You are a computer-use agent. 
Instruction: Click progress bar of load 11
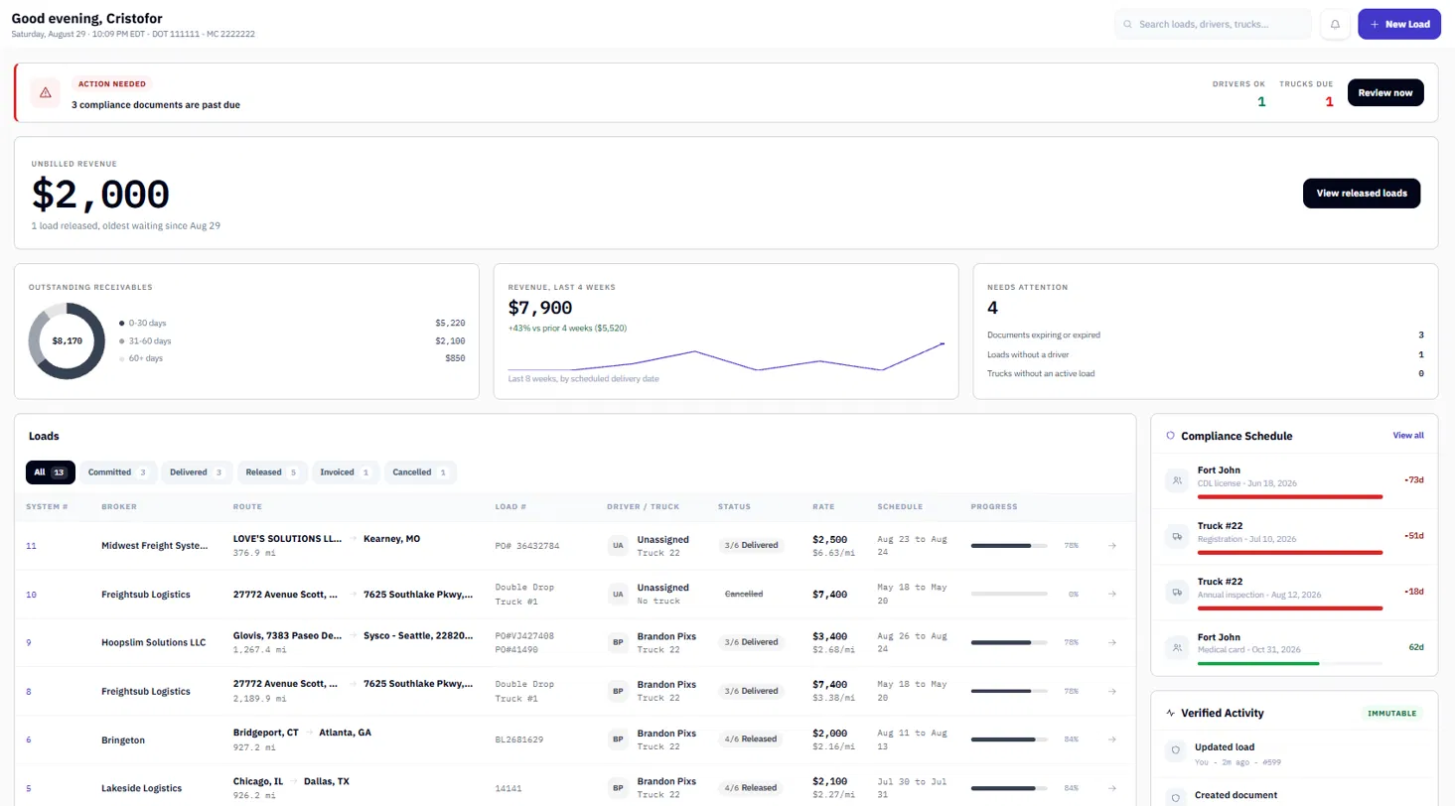pos(1009,546)
